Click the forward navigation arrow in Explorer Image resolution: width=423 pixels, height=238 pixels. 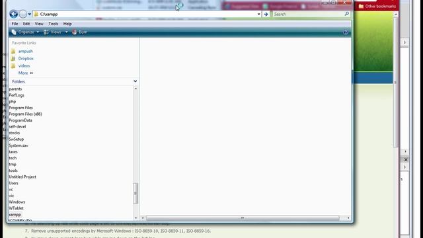coord(23,14)
